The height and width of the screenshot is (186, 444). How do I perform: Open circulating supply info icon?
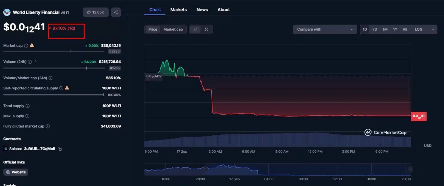tap(61, 88)
